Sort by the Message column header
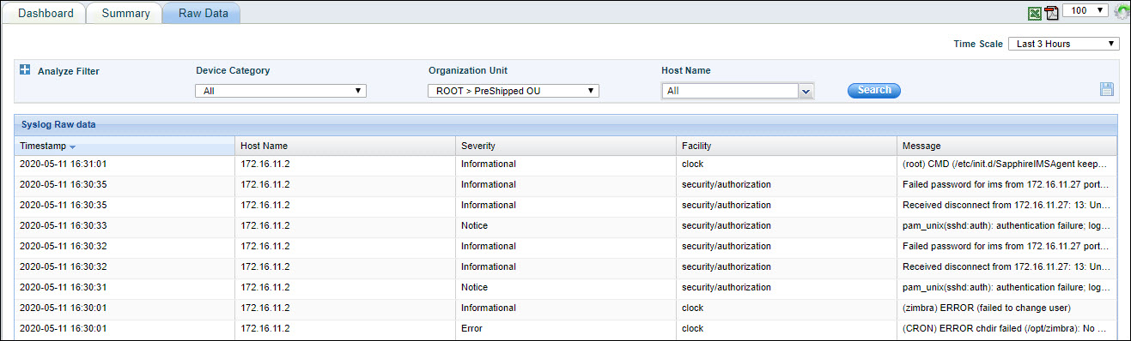Screen dimensions: 1131x341 coord(1007,147)
